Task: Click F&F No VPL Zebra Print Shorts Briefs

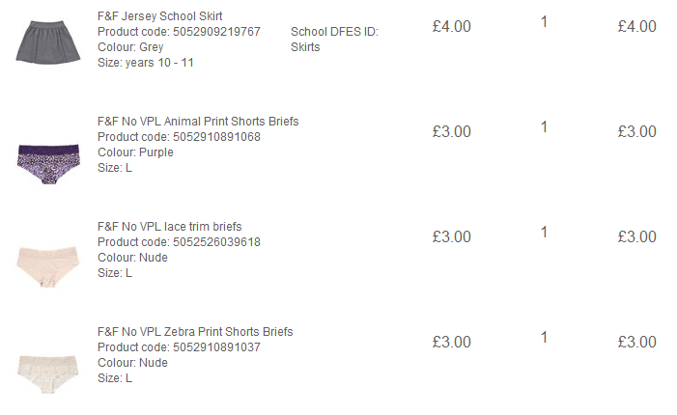Action: click(195, 332)
